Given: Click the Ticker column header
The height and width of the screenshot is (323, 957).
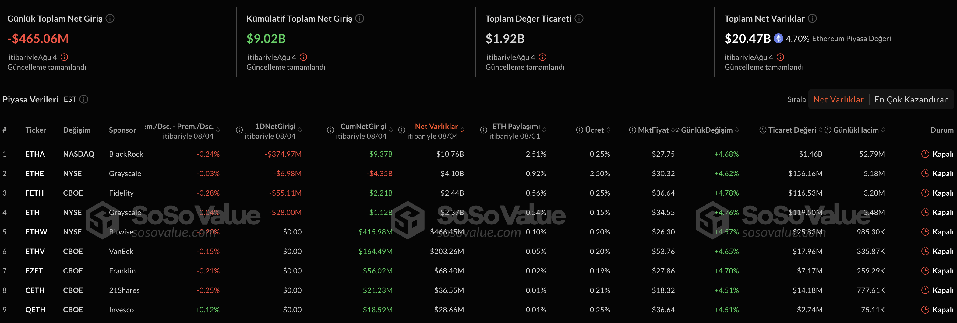Looking at the screenshot, I should [36, 130].
